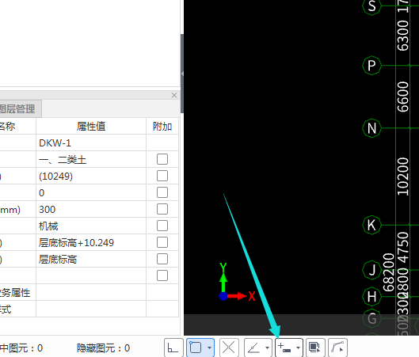Click the polyline path icon in status bar
419x357 pixels.
click(337, 348)
